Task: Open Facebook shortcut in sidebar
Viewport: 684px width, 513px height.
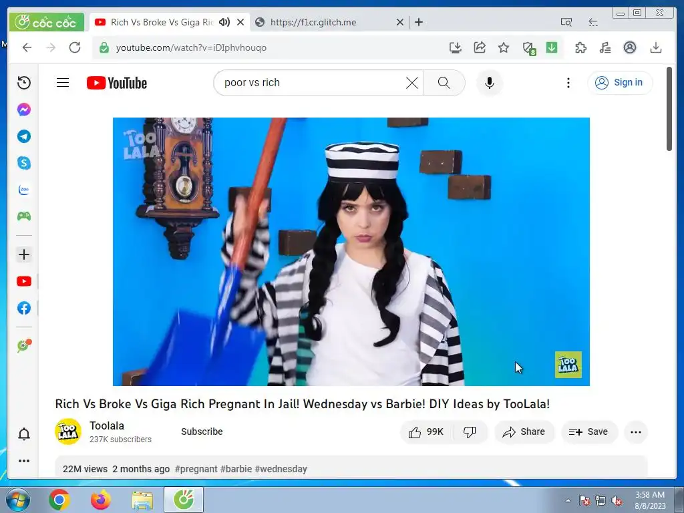Action: tap(24, 308)
